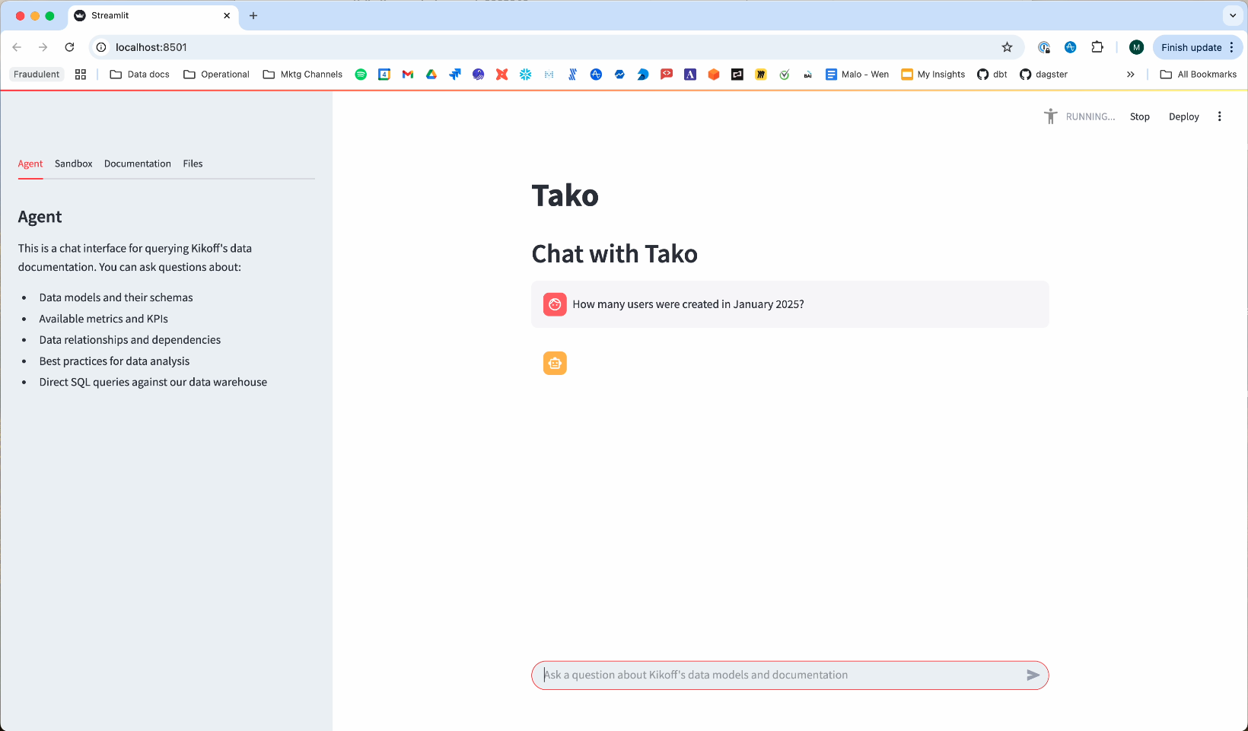Stop the running Streamlit script
The height and width of the screenshot is (731, 1248).
pyautogui.click(x=1140, y=116)
